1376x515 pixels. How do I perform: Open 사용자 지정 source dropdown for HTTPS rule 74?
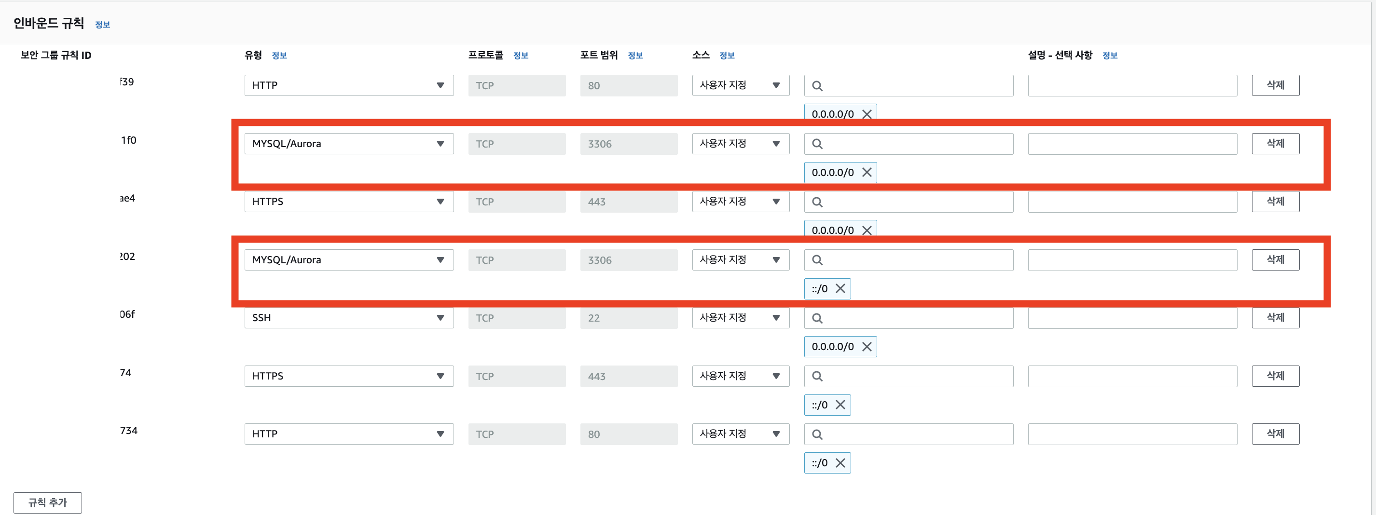[740, 376]
